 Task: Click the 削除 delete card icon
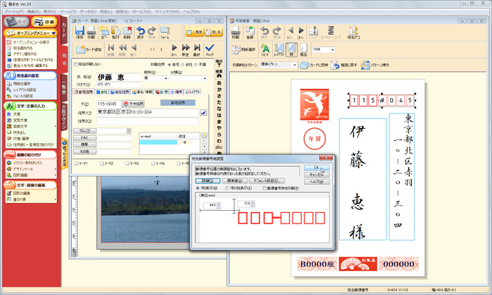coord(127,32)
